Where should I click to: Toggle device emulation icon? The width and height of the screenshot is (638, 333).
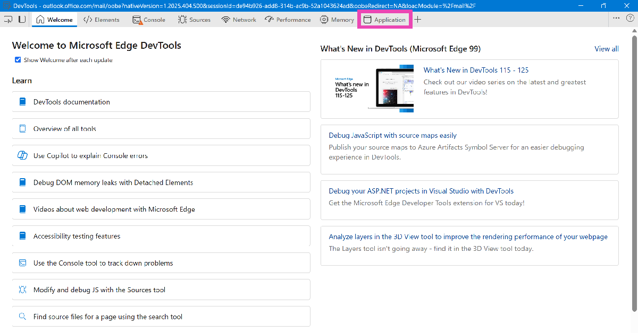(x=22, y=20)
